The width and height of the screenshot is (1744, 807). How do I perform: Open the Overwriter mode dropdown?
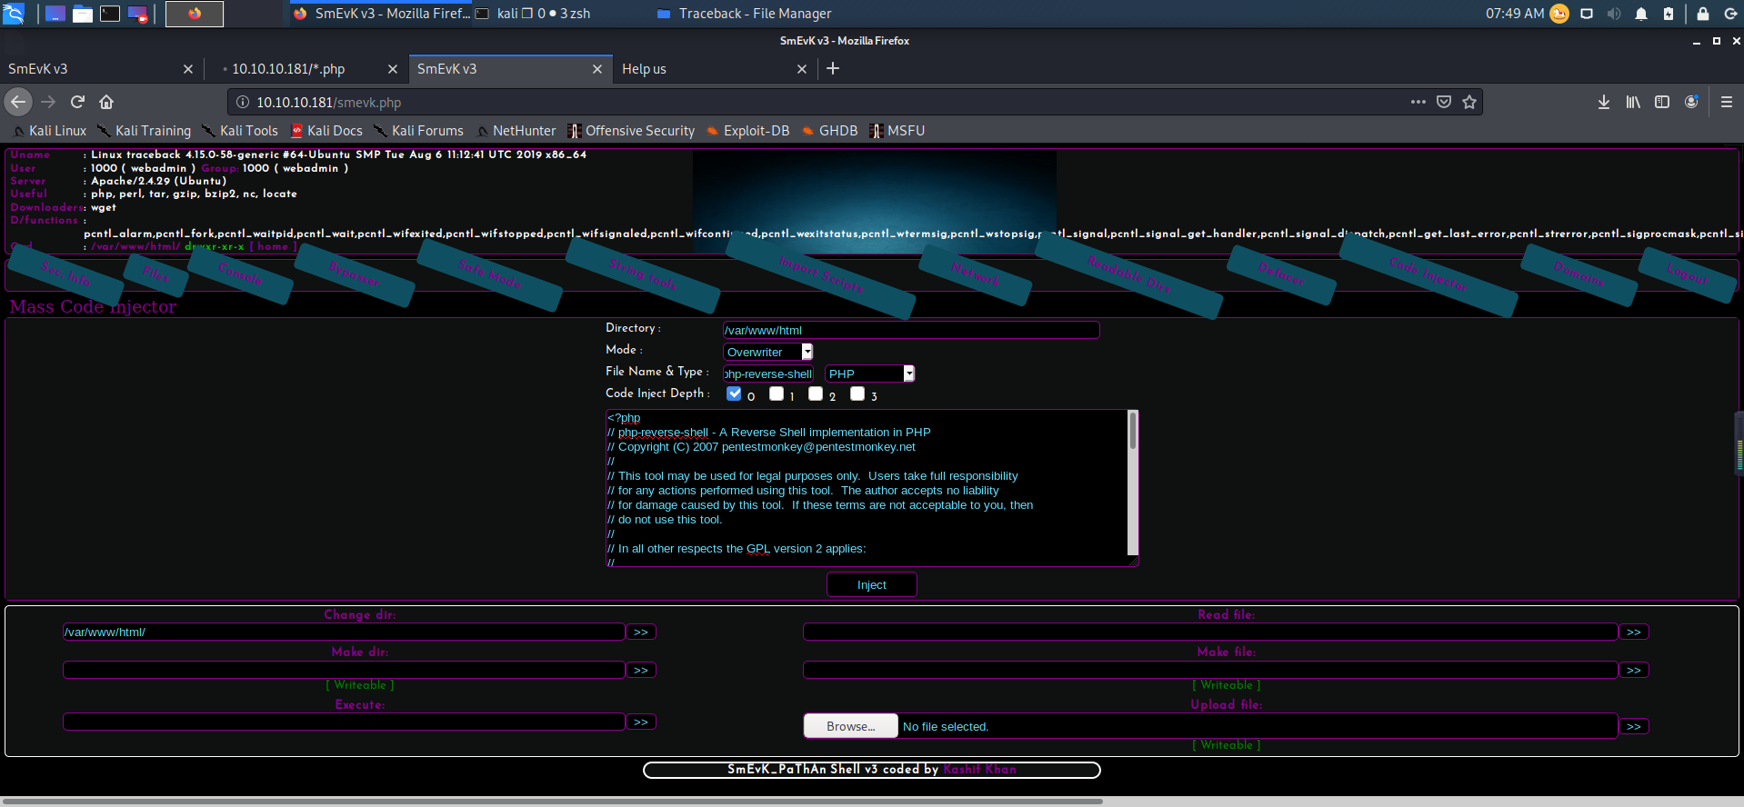tap(767, 352)
